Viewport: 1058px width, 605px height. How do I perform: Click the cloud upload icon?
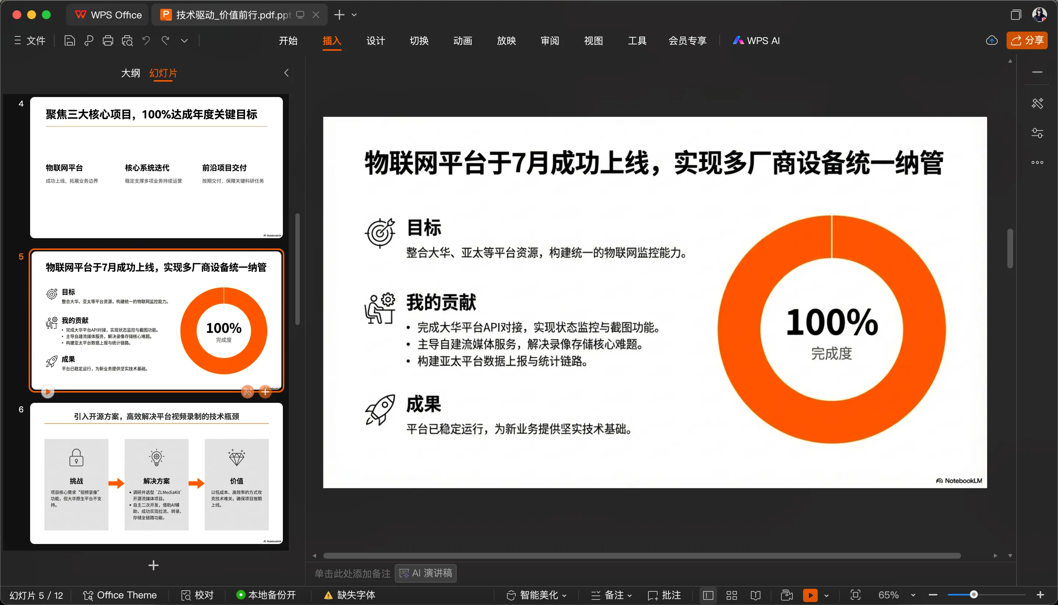tap(992, 41)
